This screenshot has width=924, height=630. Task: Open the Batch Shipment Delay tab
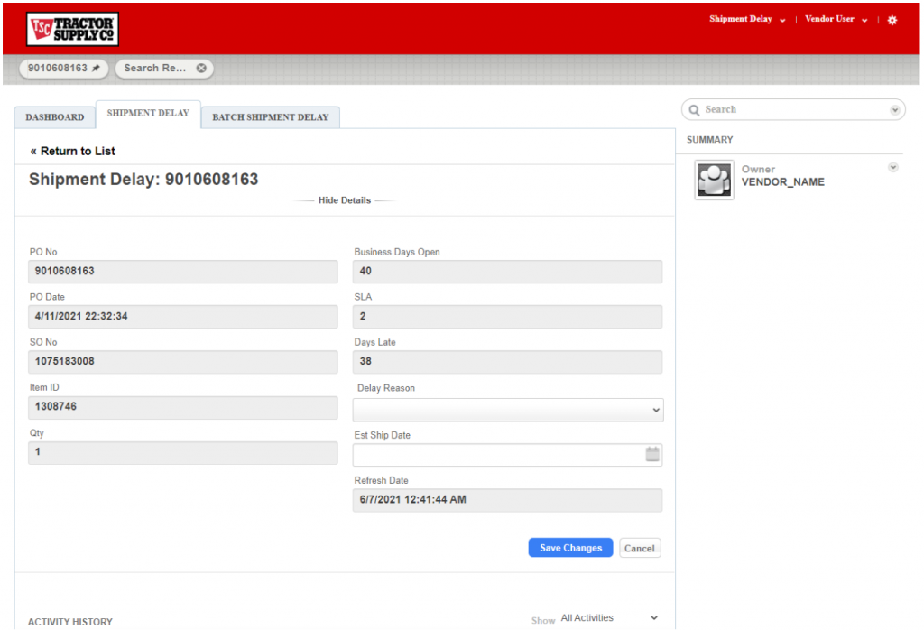pos(271,117)
